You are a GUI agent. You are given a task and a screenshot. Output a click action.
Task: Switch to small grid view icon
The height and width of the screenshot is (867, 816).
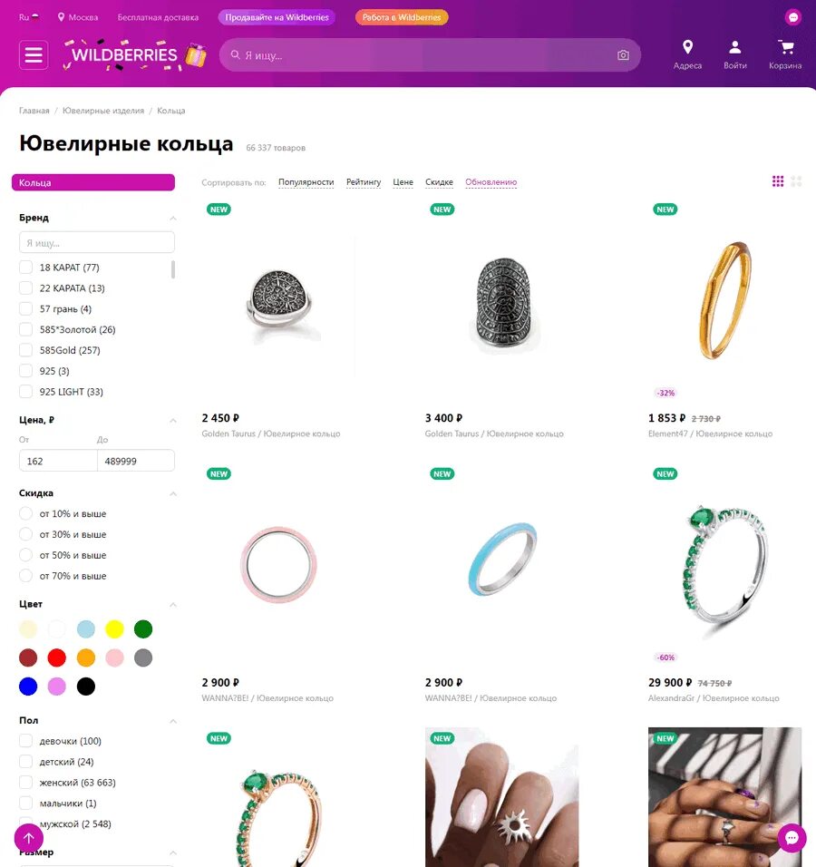pyautogui.click(x=778, y=180)
